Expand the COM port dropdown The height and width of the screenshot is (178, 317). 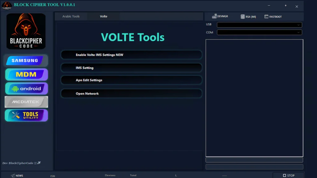[259, 32]
